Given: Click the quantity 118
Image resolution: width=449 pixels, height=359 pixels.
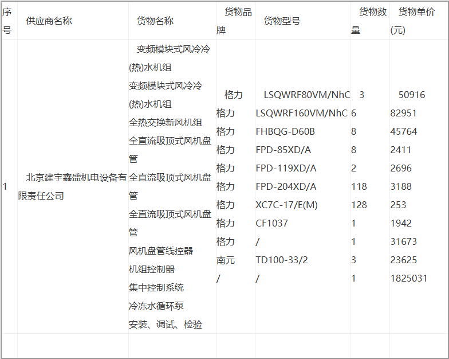Looking at the screenshot, I should 359,187.
